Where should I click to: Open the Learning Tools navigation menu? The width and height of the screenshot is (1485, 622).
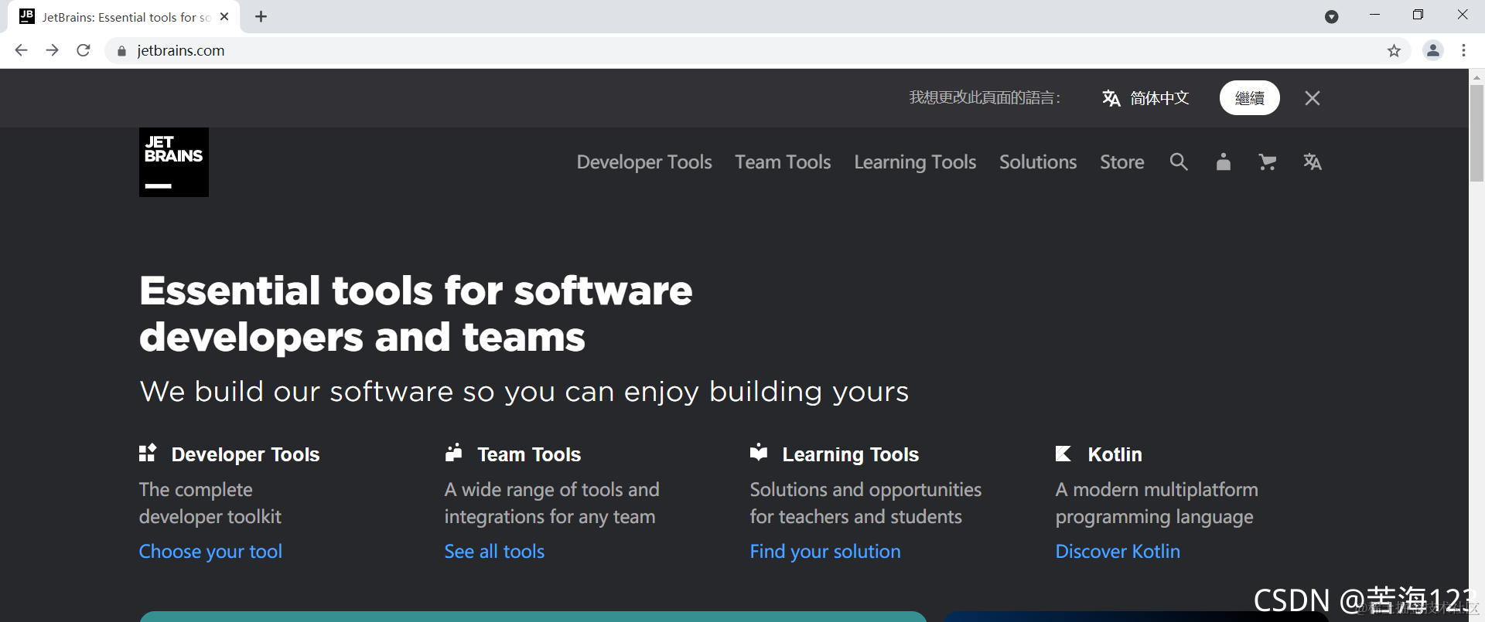pyautogui.click(x=915, y=162)
